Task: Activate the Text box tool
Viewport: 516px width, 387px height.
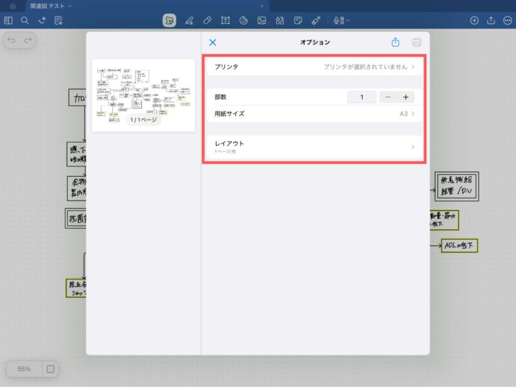Action: point(226,21)
